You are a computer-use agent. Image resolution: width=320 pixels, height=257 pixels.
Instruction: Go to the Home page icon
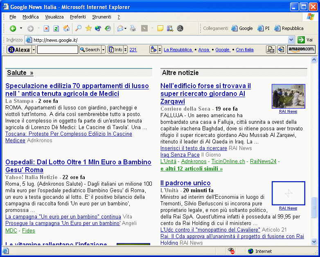point(66,28)
